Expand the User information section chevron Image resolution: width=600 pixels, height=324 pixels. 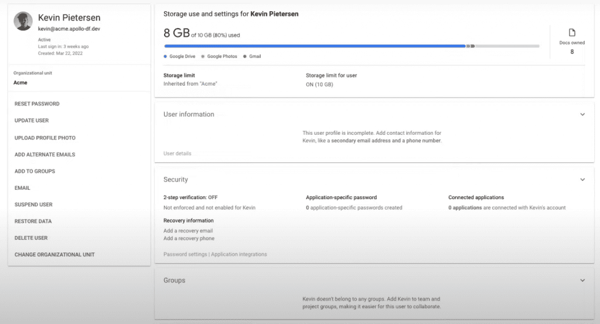tap(582, 115)
